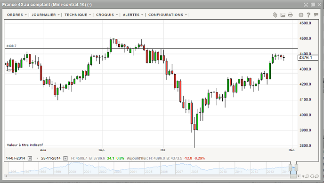Screen dimensions: 324x183
Task: Click the 4500.0 price axis label
Action: point(305,38)
